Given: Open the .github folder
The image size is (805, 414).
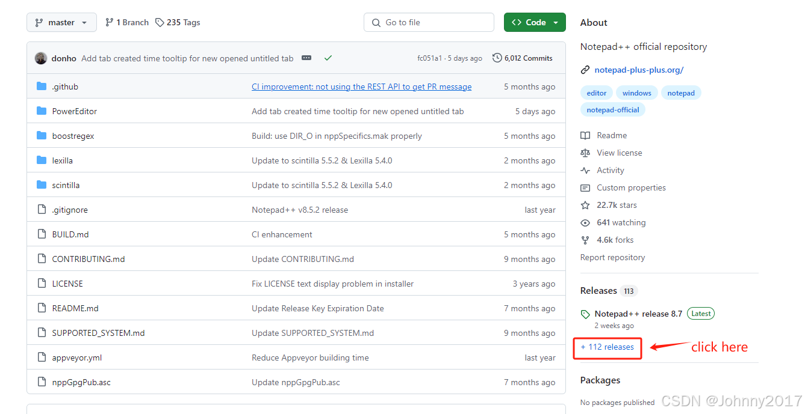Looking at the screenshot, I should pos(65,87).
